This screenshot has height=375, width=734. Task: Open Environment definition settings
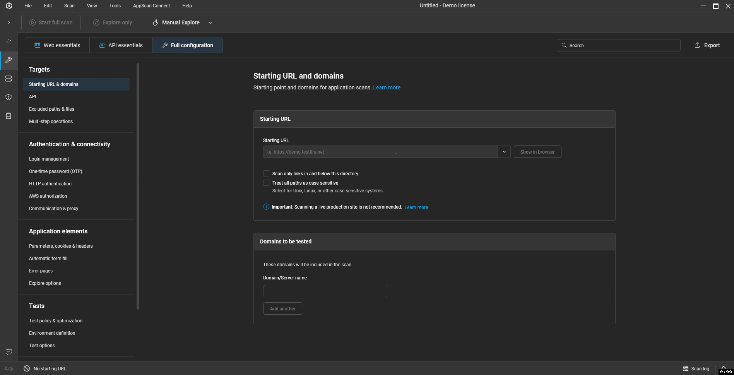click(52, 333)
